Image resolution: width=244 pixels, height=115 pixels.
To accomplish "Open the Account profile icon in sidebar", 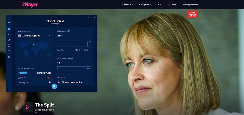I will 9,34.
